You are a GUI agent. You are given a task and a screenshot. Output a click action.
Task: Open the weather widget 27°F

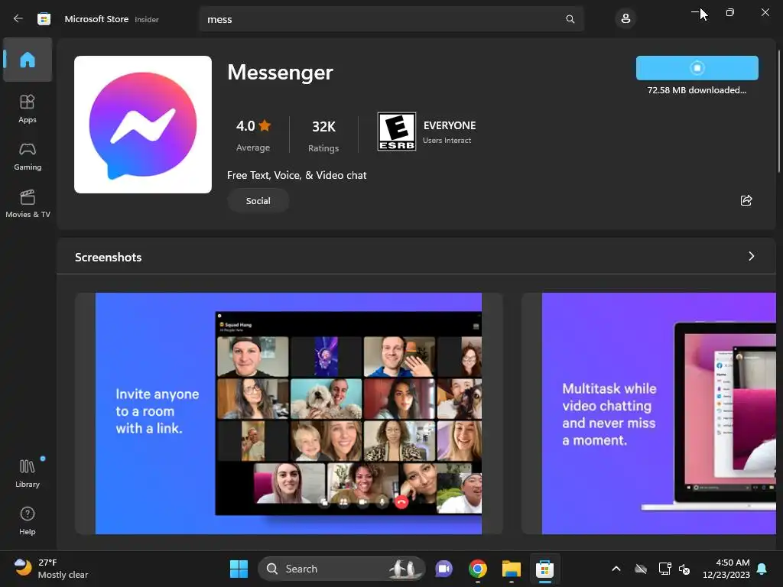coord(51,569)
